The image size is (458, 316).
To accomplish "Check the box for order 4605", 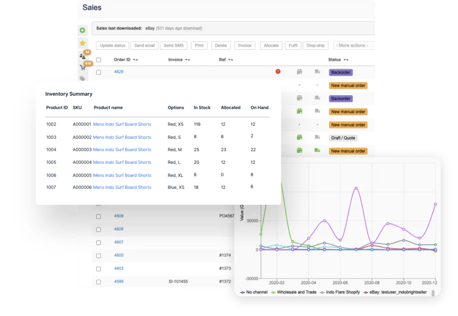I will click(99, 256).
